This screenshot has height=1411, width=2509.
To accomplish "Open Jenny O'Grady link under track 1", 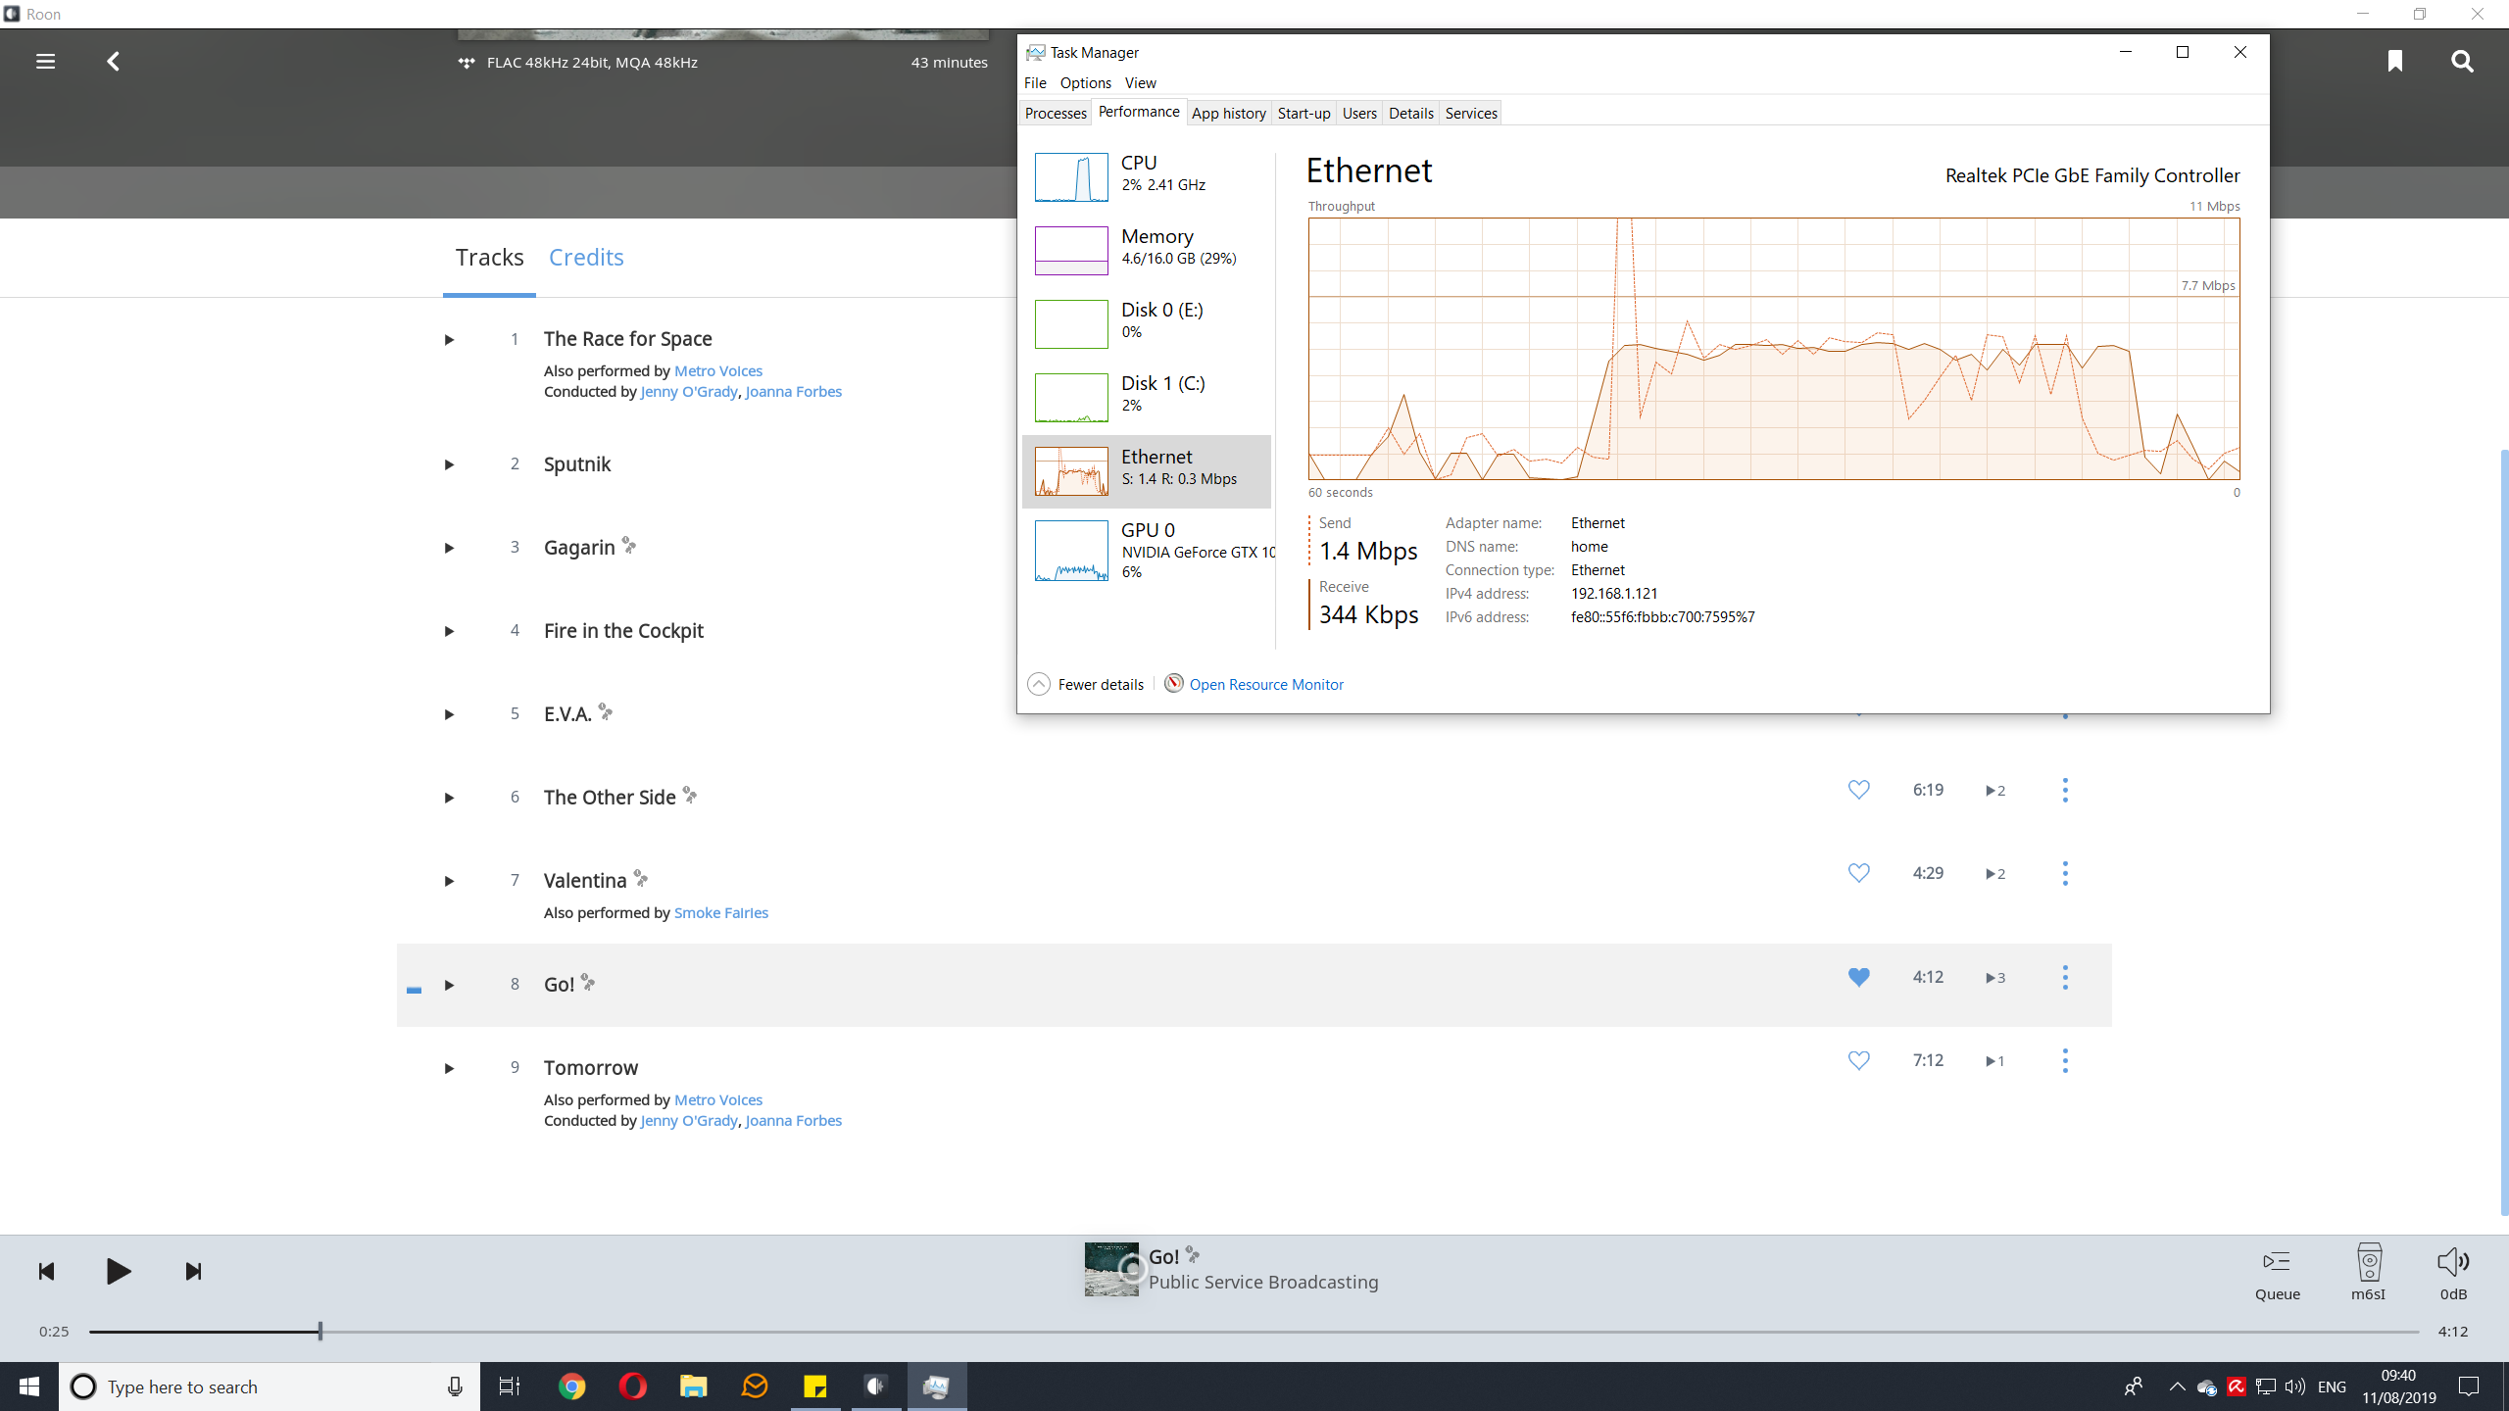I will (689, 391).
